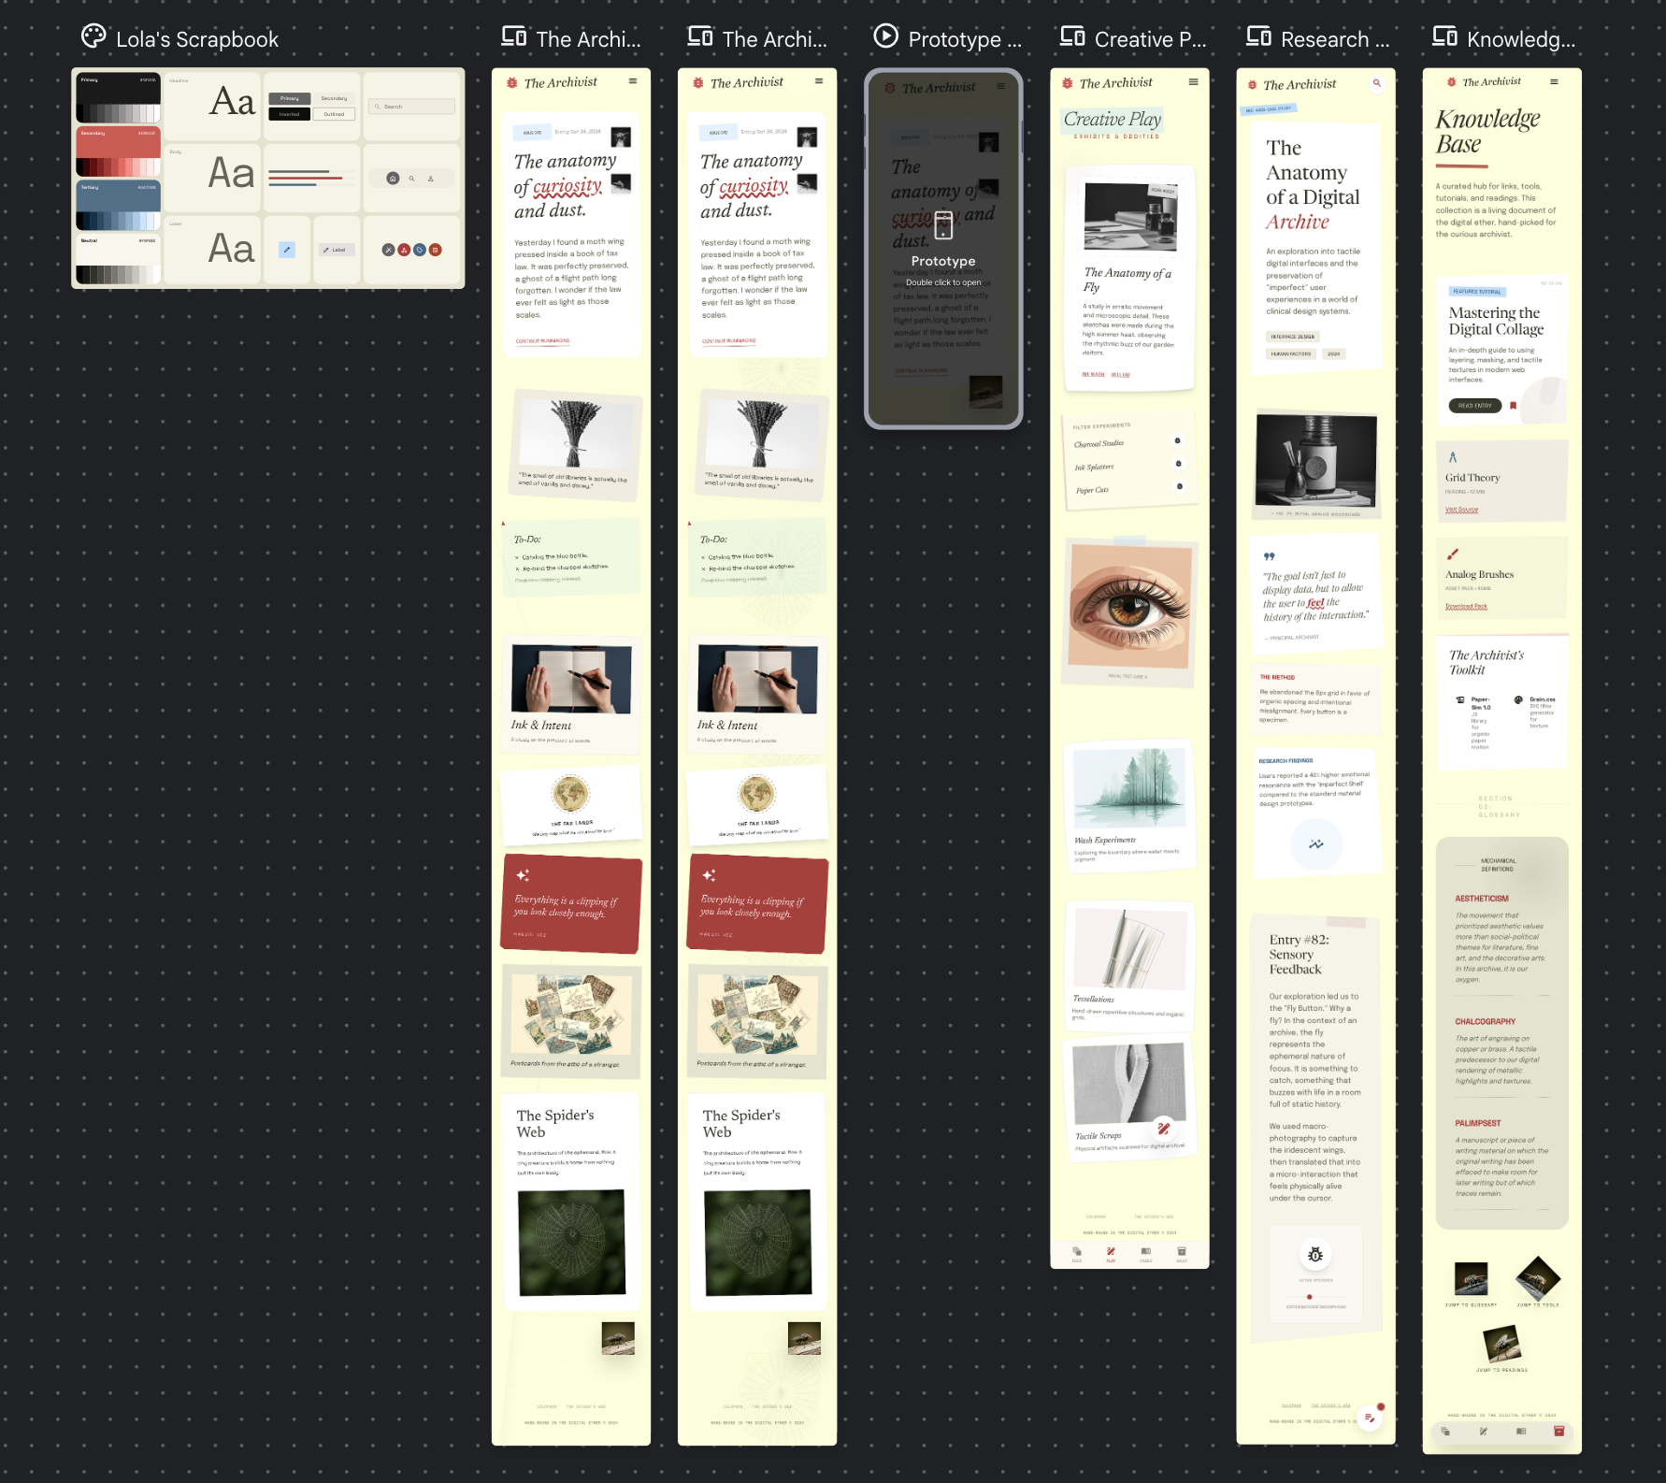Click the blue pencil icon tile in scrapbook

(287, 250)
